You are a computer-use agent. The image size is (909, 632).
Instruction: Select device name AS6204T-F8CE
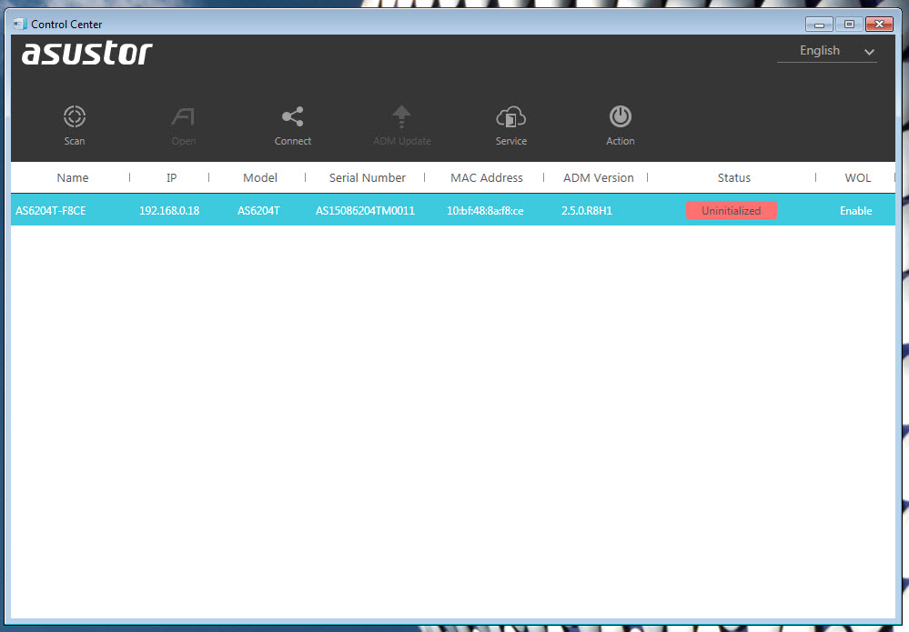click(50, 211)
